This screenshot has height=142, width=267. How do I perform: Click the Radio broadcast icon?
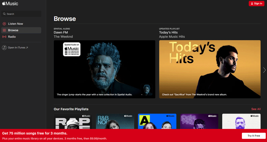(x=4, y=37)
